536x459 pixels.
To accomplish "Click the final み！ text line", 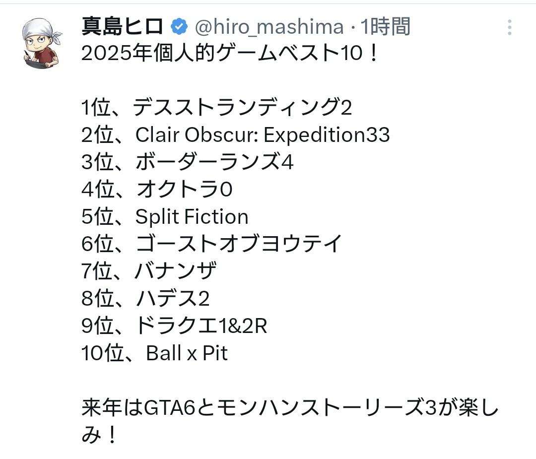I will pos(100,435).
